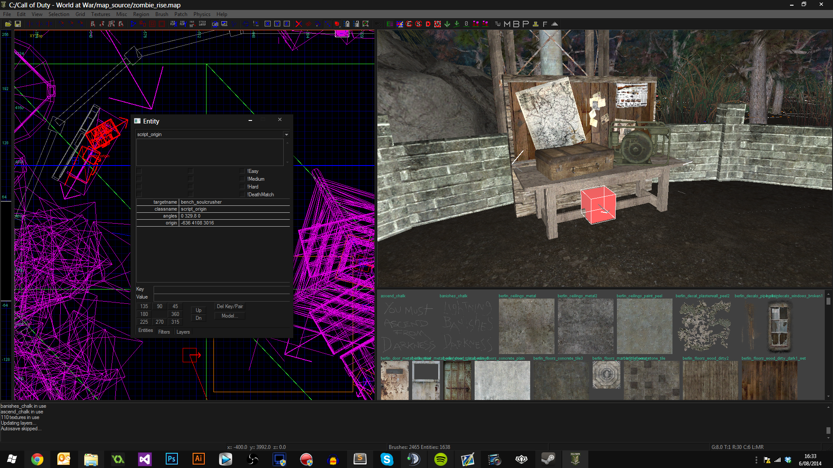Switch to Z axis view toolbar icon
833x468 pixels.
tap(287, 24)
